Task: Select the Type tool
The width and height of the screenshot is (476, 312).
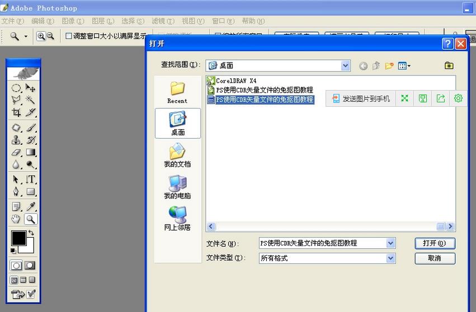Action: coord(30,179)
